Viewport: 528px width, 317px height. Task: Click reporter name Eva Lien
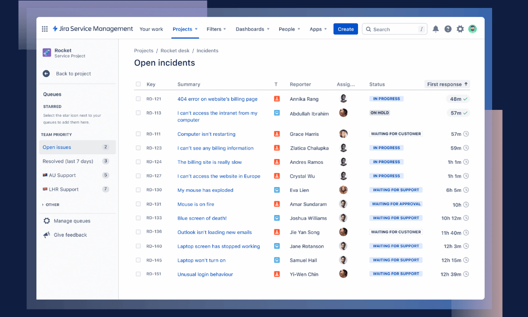(x=299, y=190)
